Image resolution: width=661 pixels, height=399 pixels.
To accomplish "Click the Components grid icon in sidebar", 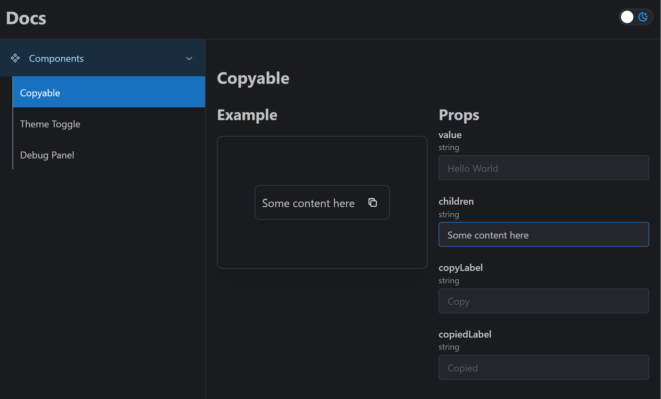I will [x=15, y=58].
